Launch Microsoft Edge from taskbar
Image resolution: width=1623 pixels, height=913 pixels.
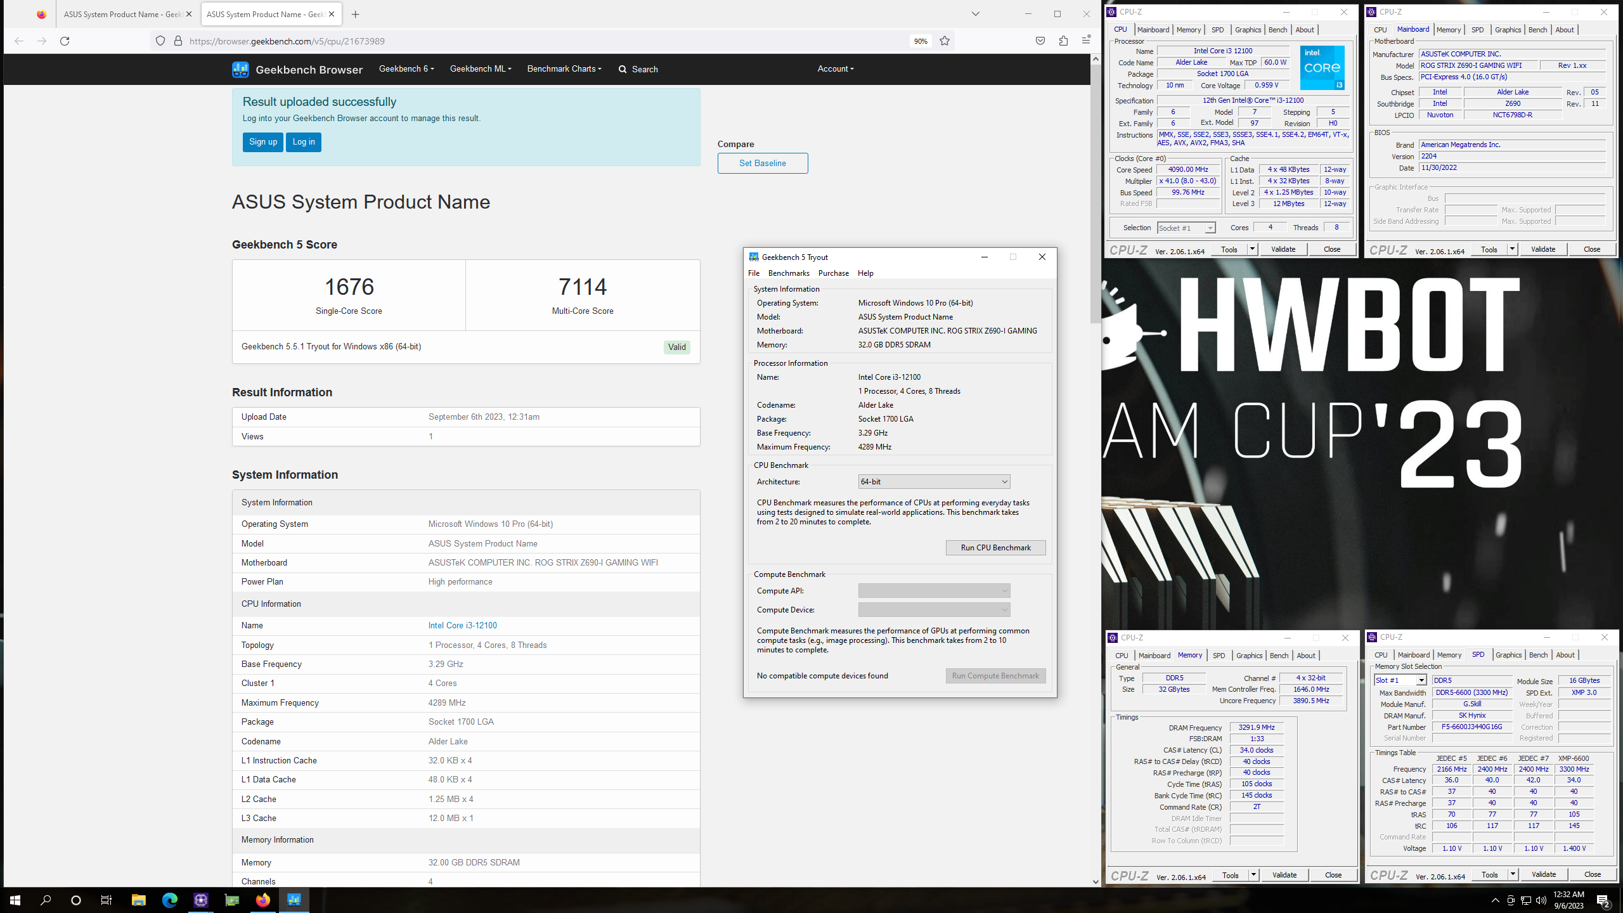click(x=169, y=900)
